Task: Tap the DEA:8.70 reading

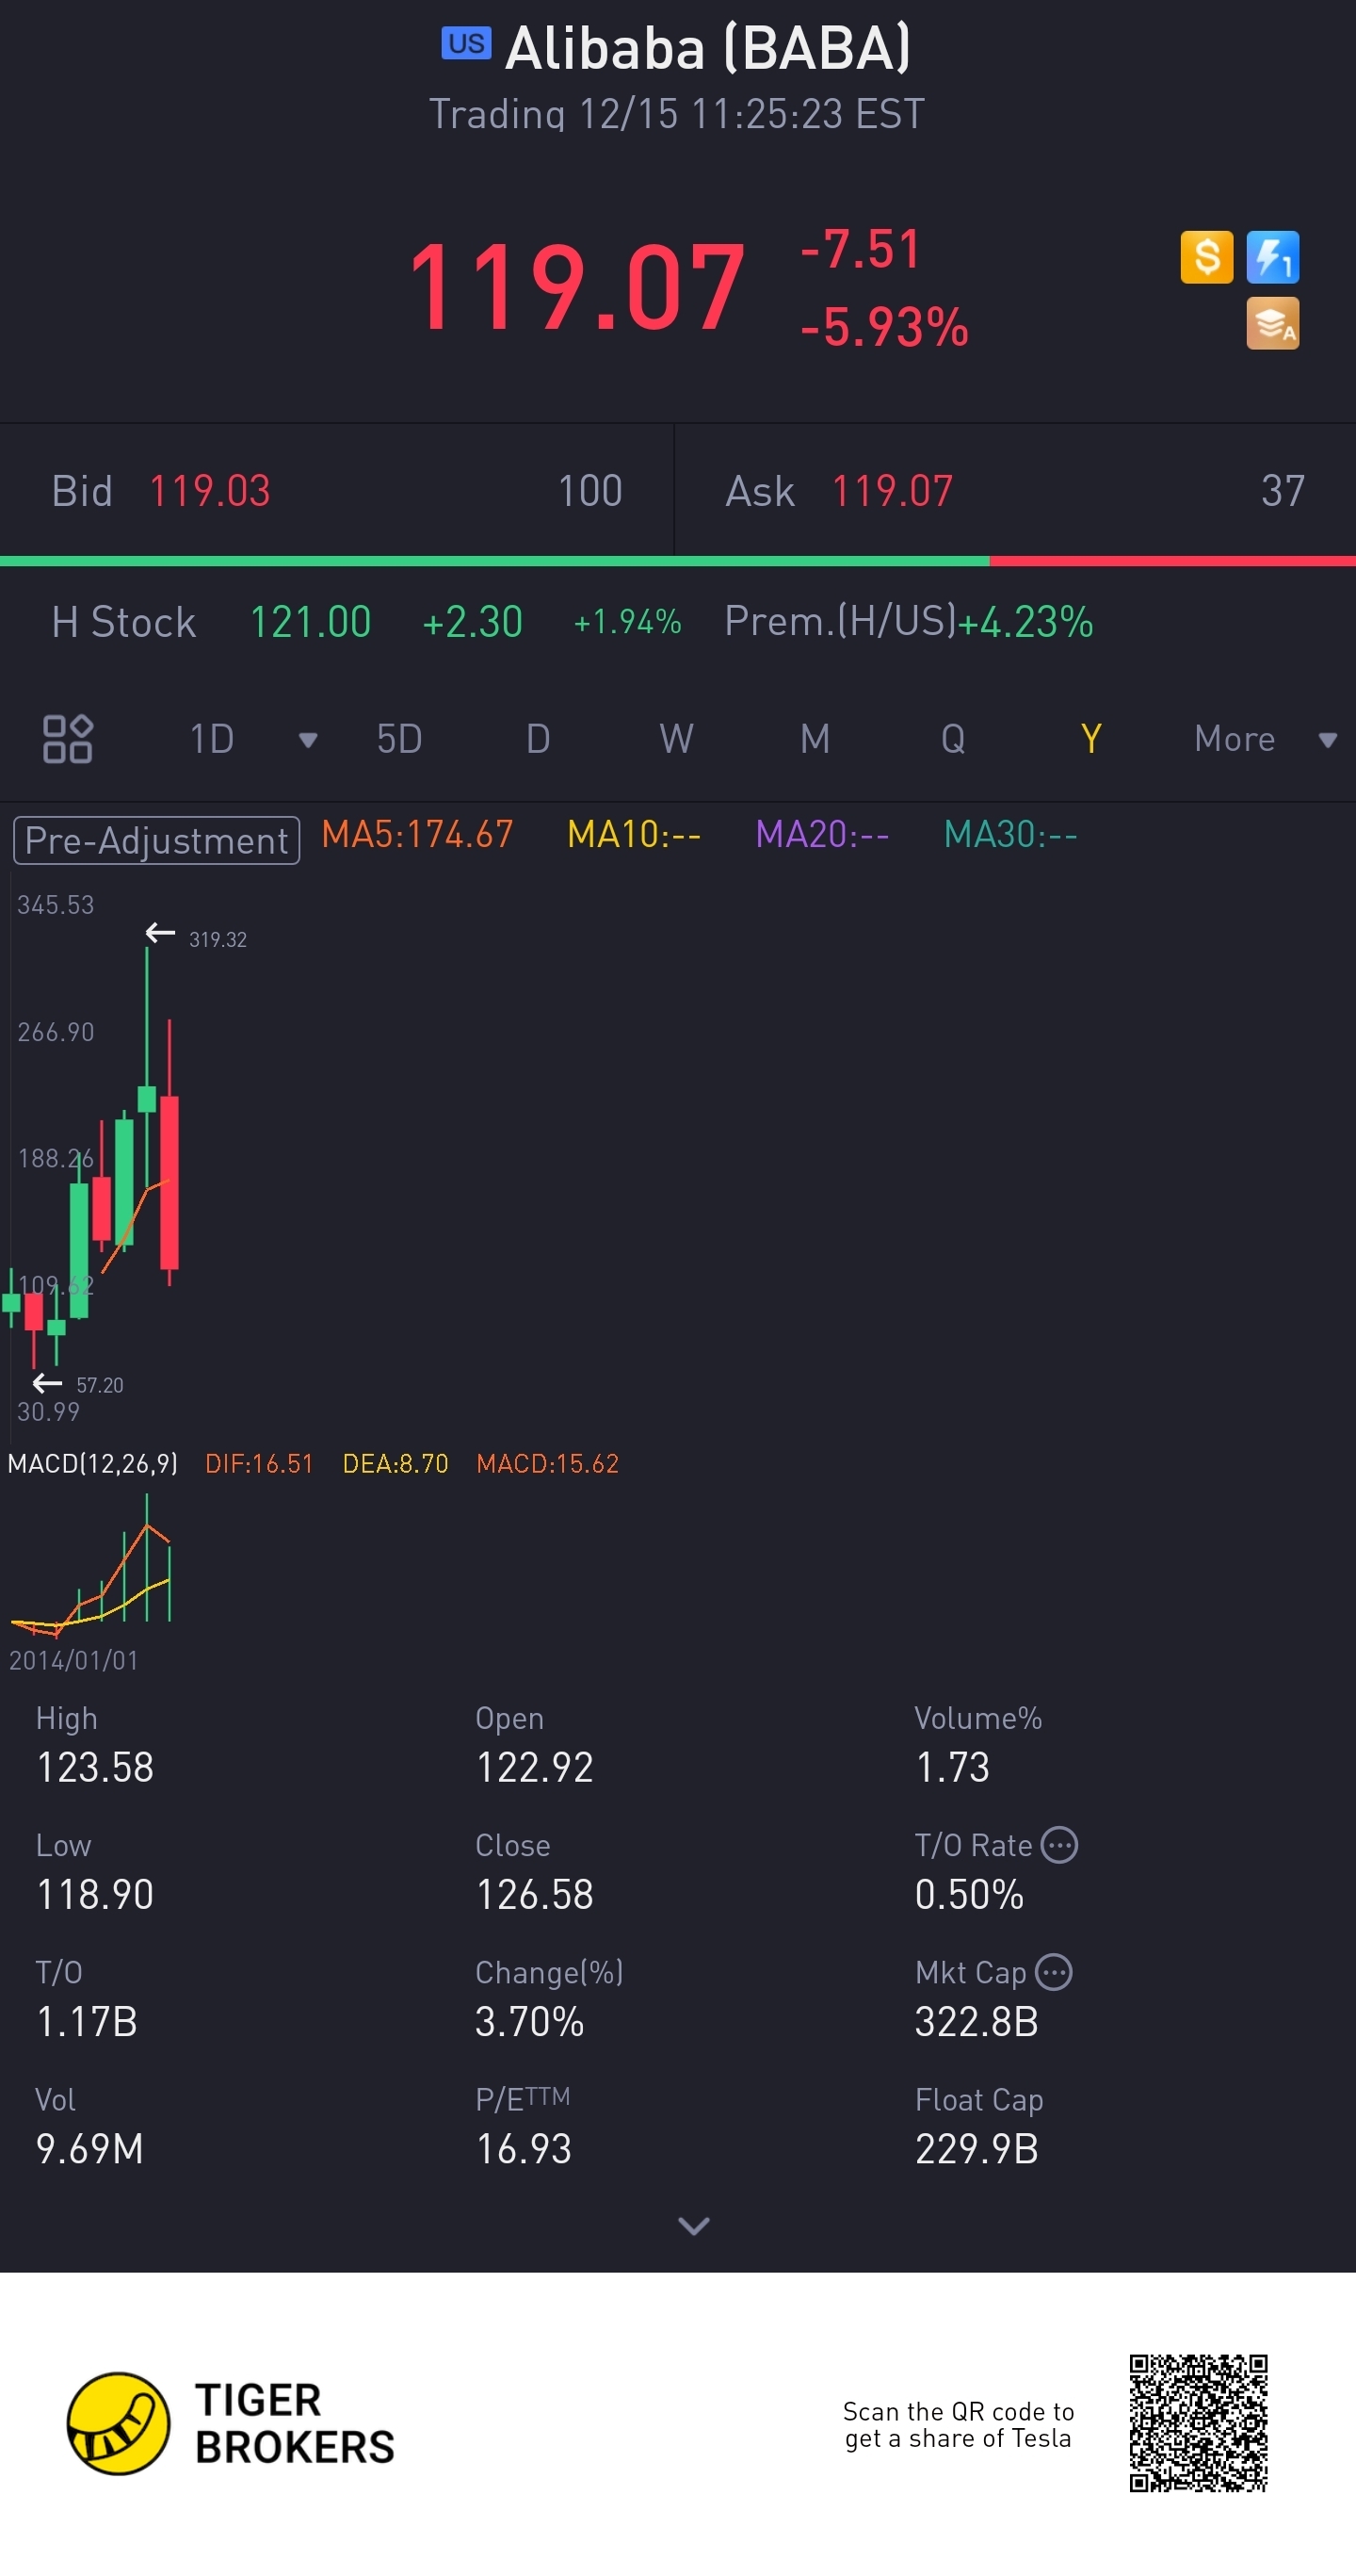Action: (395, 1464)
